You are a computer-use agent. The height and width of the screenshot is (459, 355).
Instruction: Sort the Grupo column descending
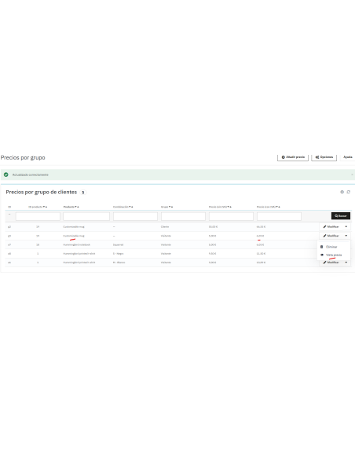pyautogui.click(x=170, y=207)
